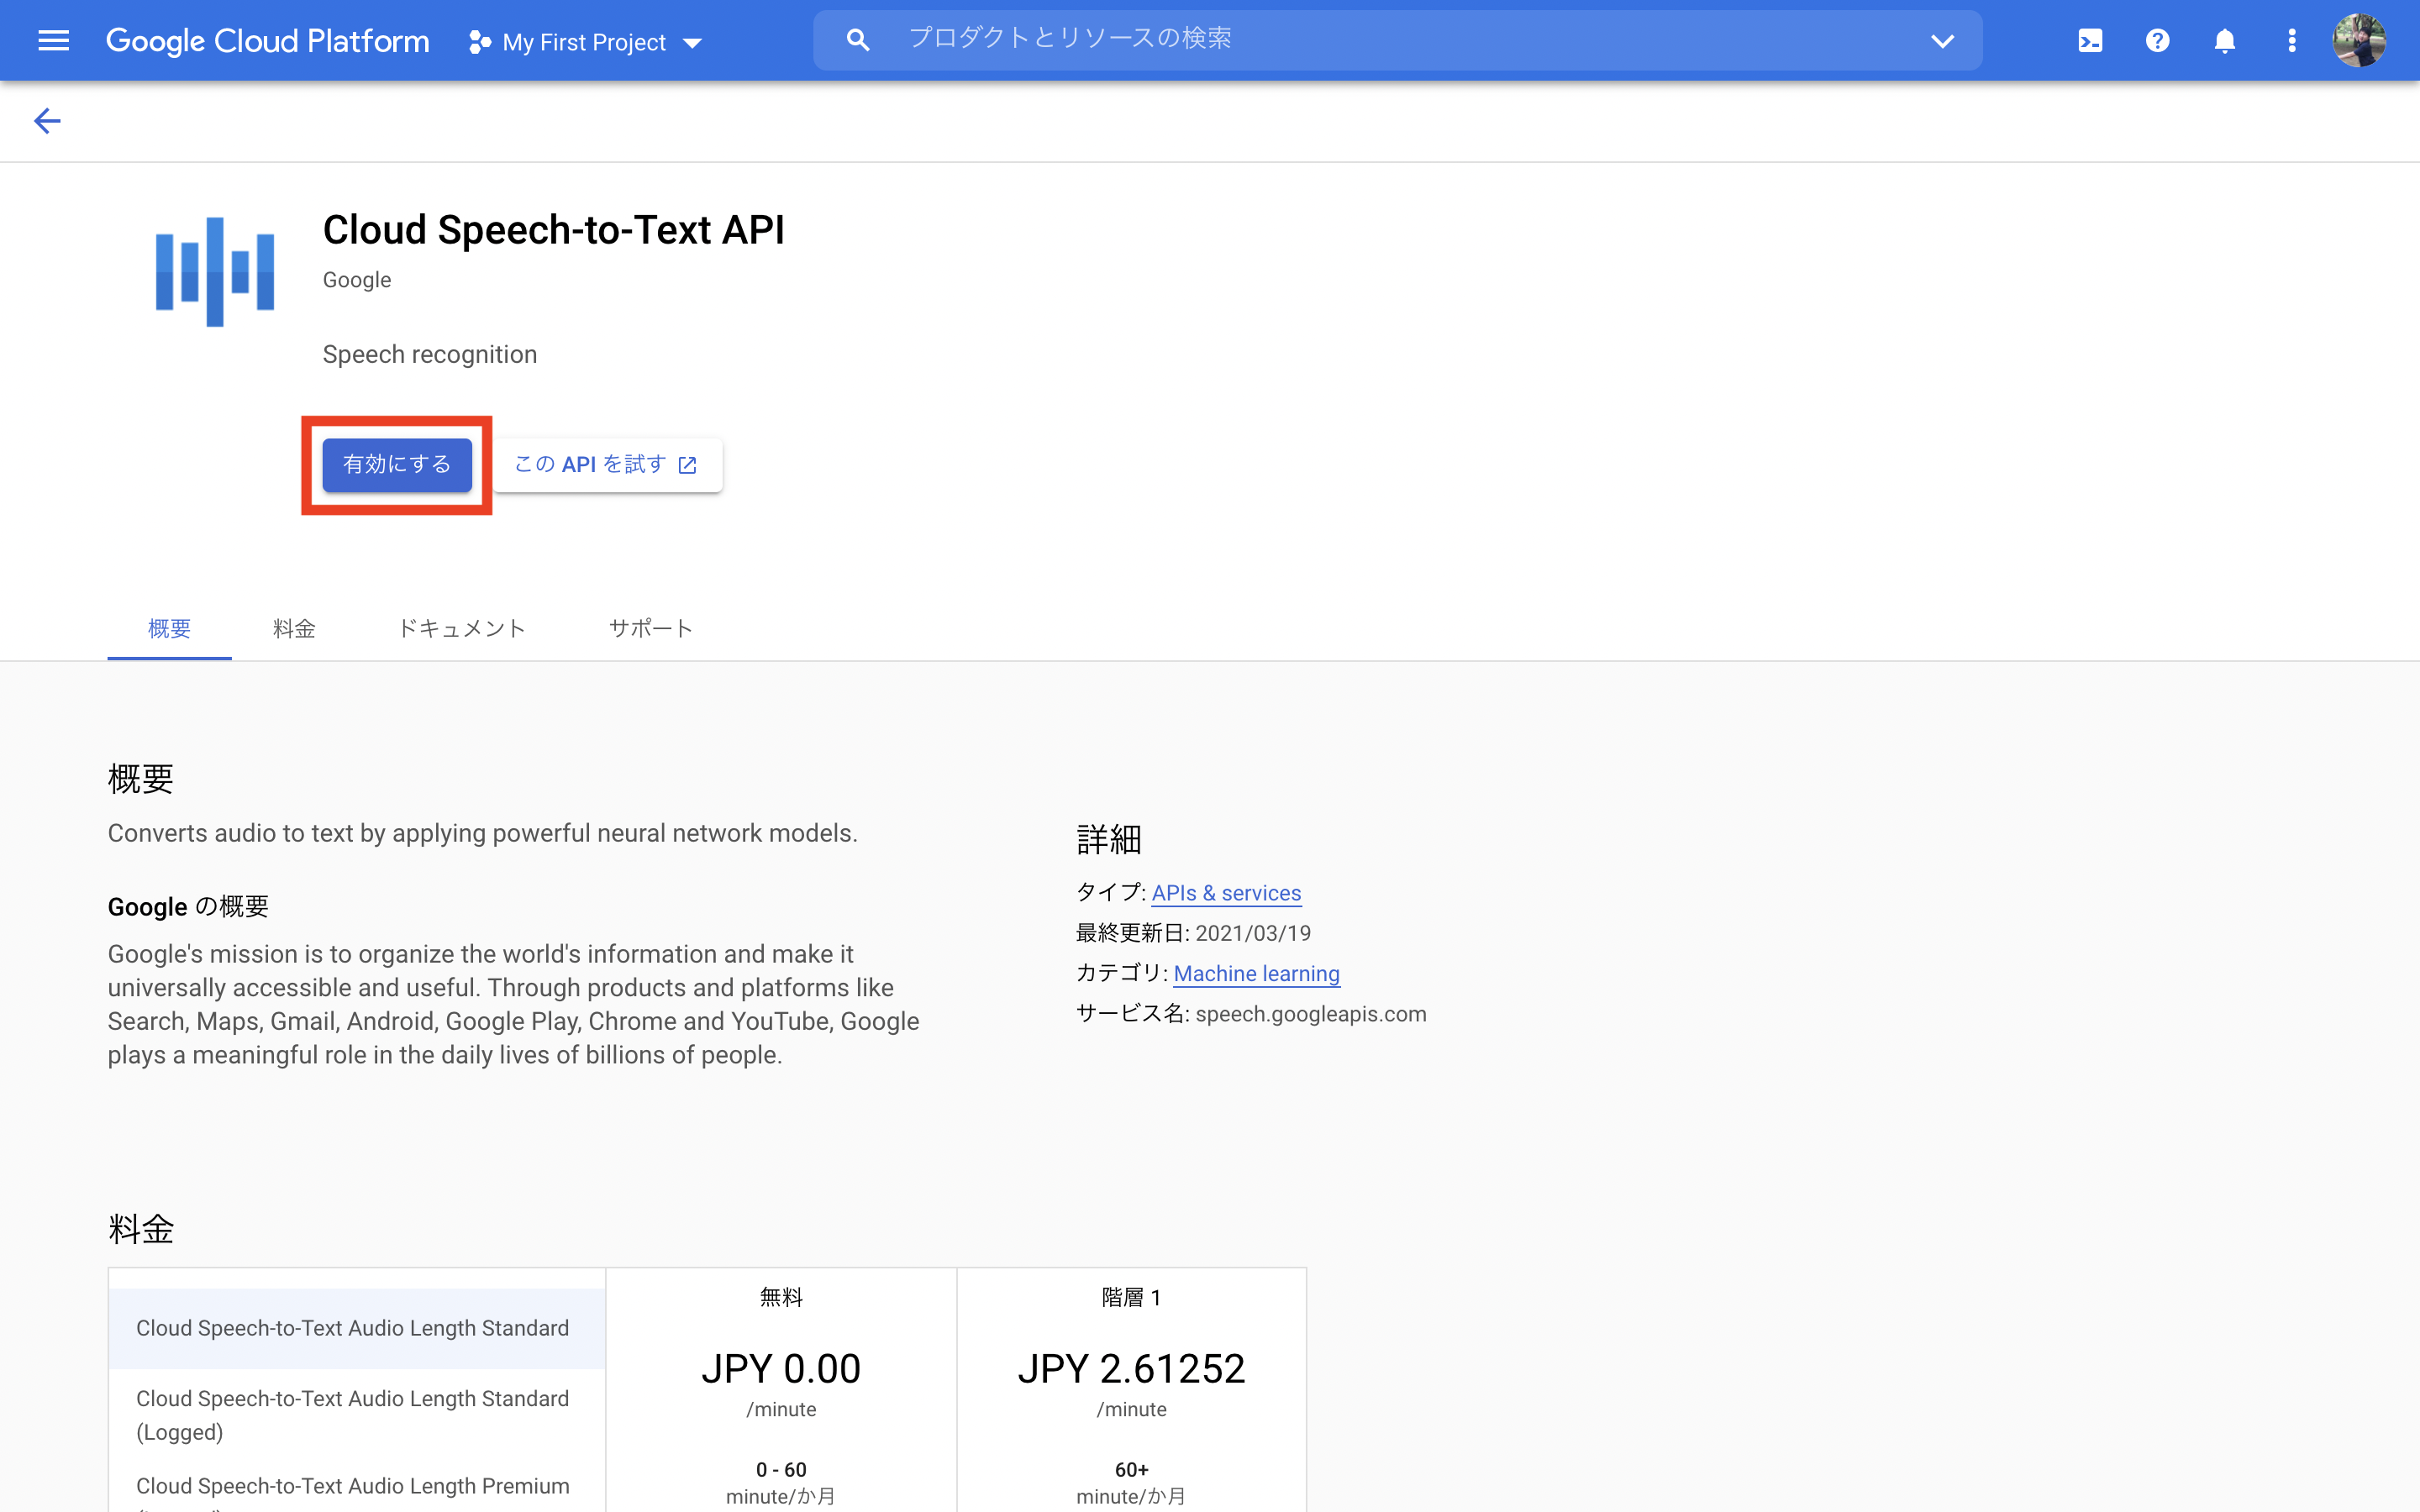Click the user account avatar
The width and height of the screenshot is (2420, 1512).
coord(2359,41)
